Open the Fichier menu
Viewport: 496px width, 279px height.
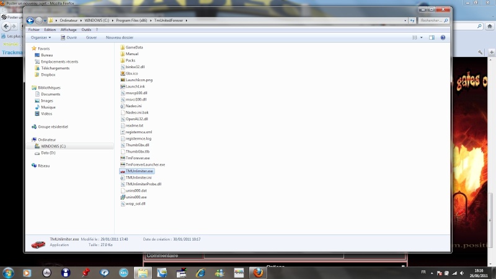pos(34,30)
